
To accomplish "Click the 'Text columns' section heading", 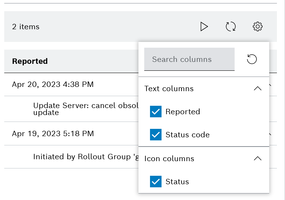I will [x=169, y=88].
